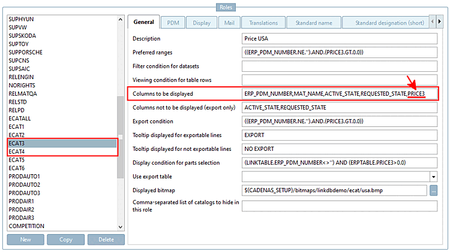Click the roles list scrollbar thumb
This screenshot has width=450, height=252.
(120, 137)
